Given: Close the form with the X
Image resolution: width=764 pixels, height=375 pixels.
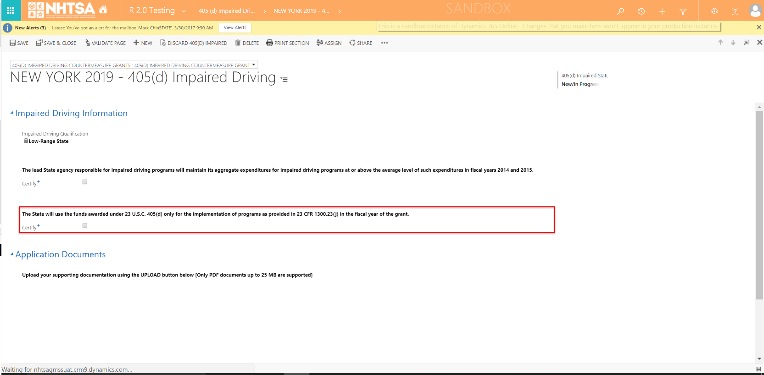Looking at the screenshot, I should [x=759, y=43].
